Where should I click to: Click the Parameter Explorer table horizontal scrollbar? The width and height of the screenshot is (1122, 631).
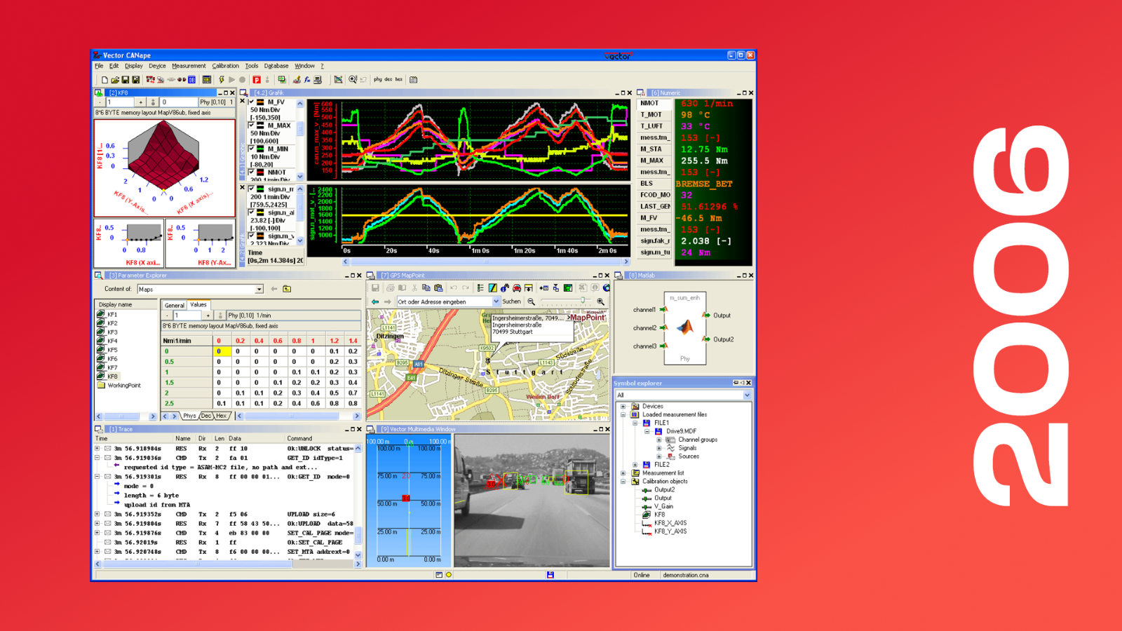coord(298,416)
